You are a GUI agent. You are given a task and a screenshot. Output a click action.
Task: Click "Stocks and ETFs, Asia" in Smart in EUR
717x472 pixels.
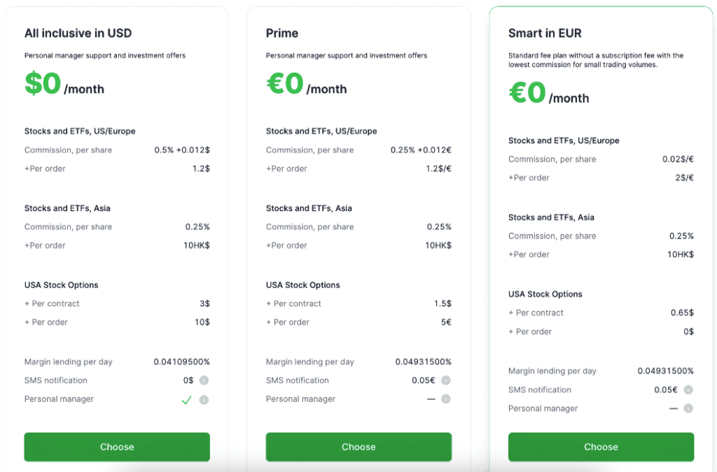coord(551,217)
